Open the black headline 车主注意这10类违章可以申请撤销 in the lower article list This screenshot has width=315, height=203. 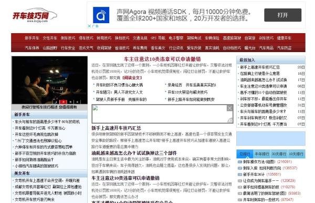[x=125, y=178]
